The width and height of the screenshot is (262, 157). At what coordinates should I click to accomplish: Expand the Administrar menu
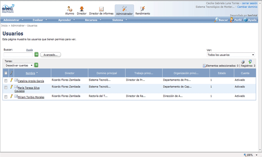click(x=14, y=20)
